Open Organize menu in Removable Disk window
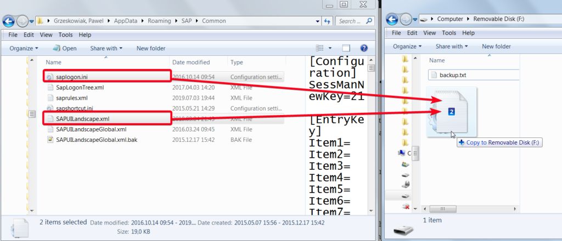Screen dimensions: 562x241 pyautogui.click(x=407, y=47)
